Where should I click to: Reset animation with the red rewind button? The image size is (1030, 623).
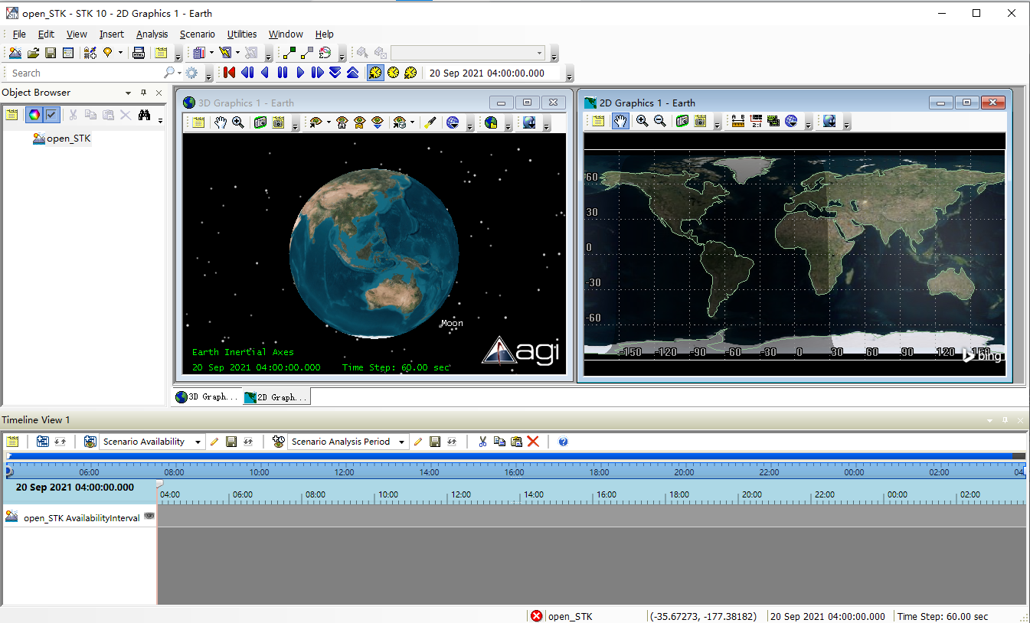(x=229, y=73)
